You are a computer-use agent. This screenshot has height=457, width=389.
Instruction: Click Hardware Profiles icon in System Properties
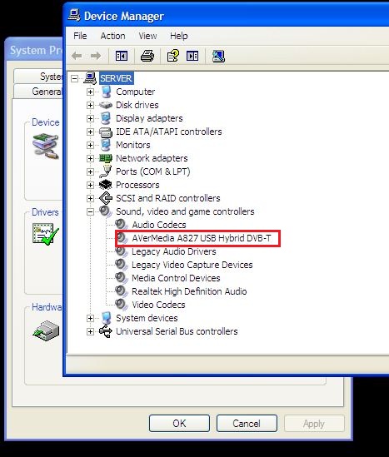47,330
